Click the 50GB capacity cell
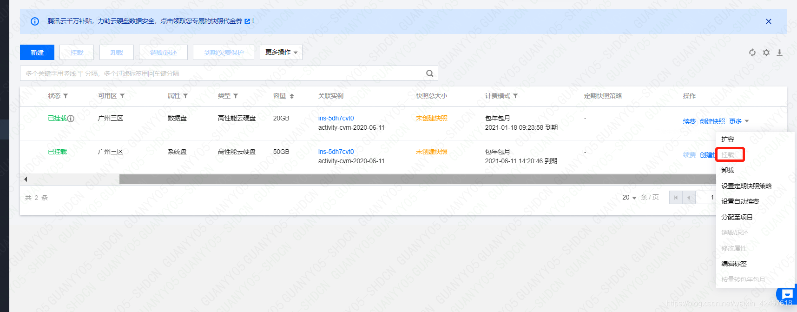797x312 pixels. [x=281, y=152]
